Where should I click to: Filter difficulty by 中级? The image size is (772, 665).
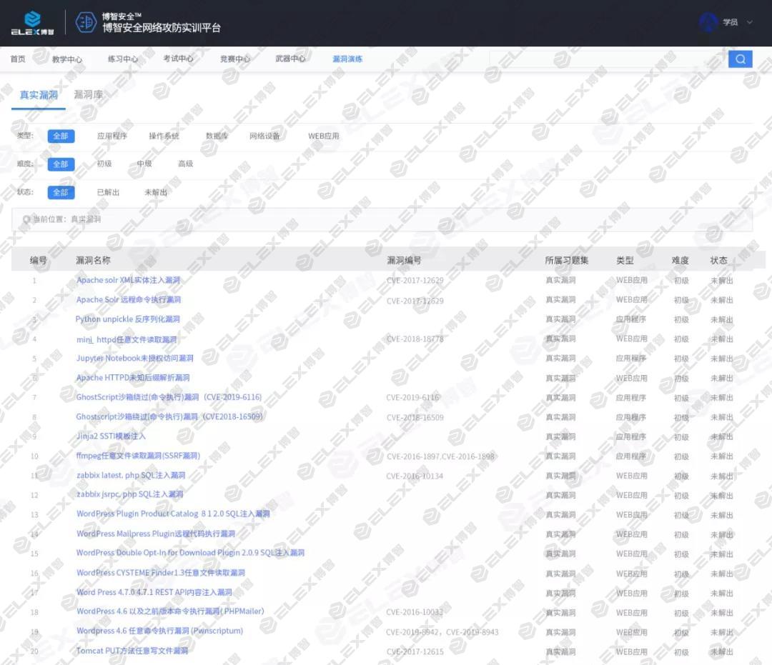pos(144,164)
